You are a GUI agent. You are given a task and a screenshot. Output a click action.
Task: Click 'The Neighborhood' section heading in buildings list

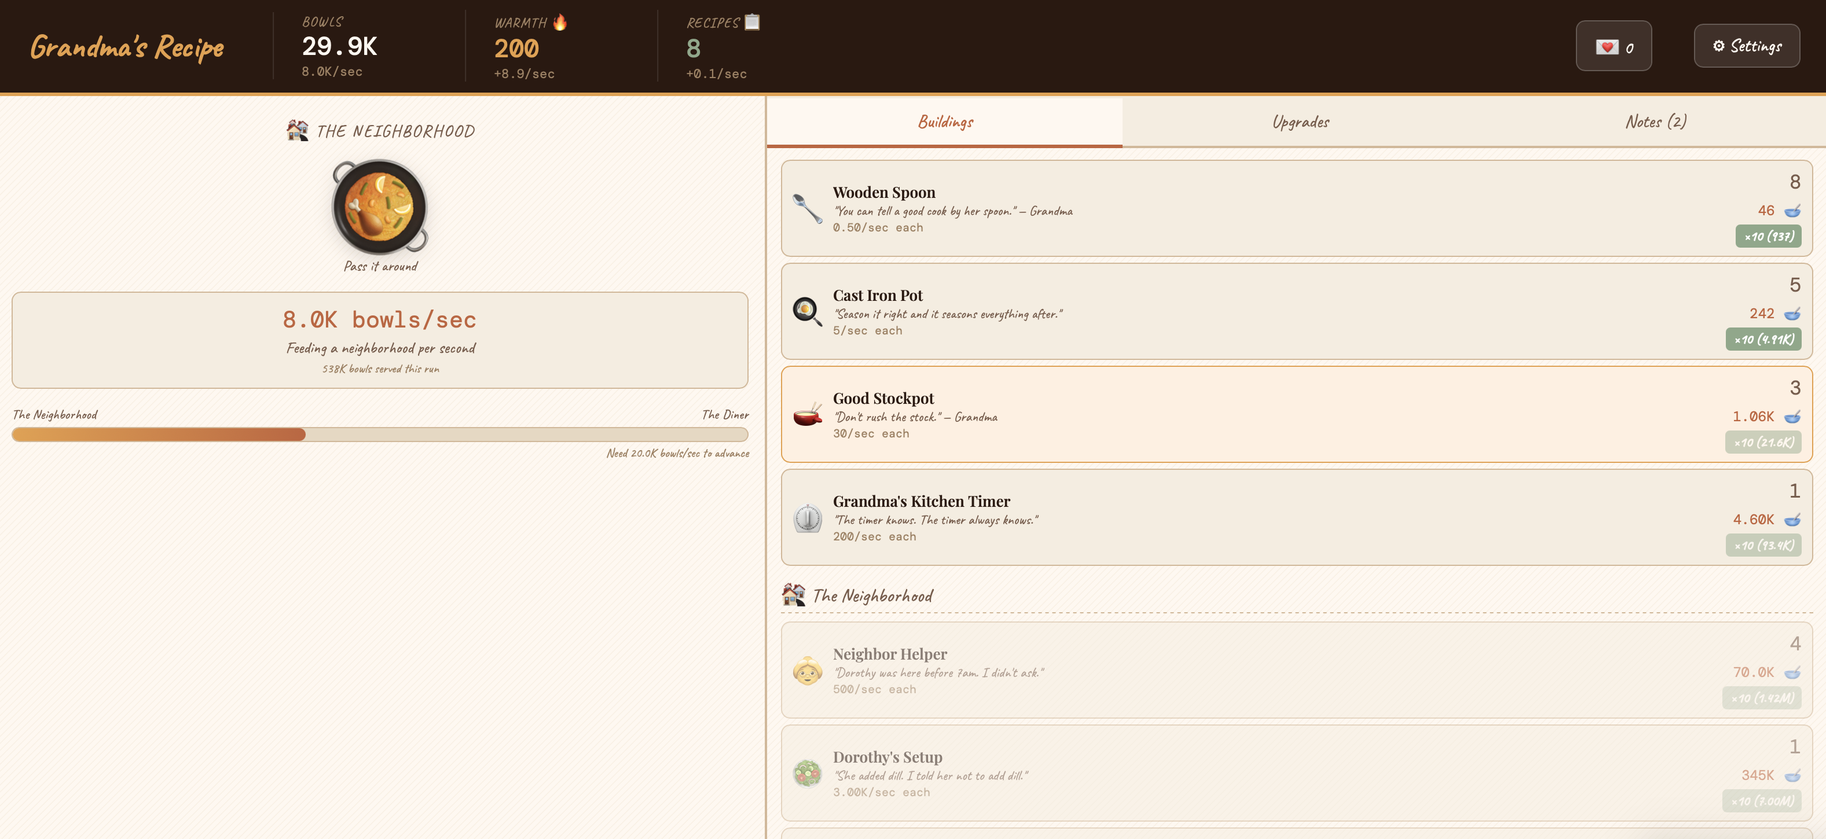coord(873,596)
